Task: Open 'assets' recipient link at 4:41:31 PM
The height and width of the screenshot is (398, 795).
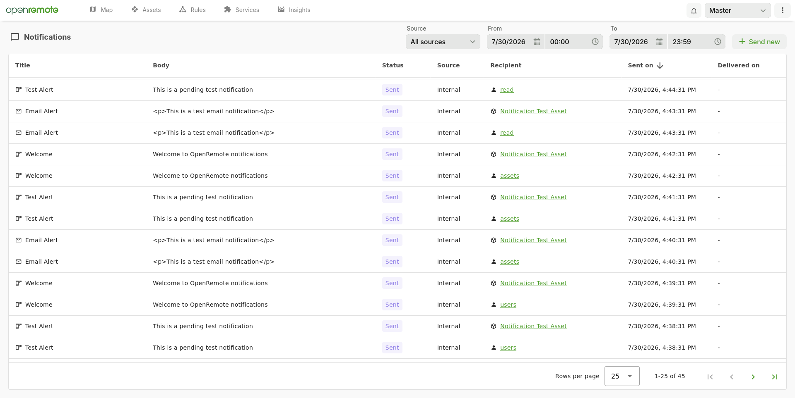Action: pyautogui.click(x=510, y=219)
